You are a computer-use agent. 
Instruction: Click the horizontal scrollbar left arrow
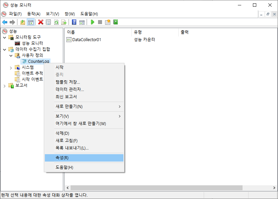tap(68, 188)
